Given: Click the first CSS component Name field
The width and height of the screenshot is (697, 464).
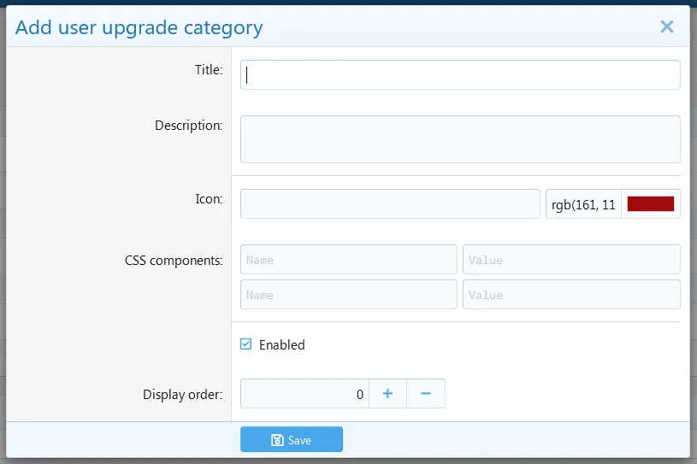Looking at the screenshot, I should click(349, 260).
